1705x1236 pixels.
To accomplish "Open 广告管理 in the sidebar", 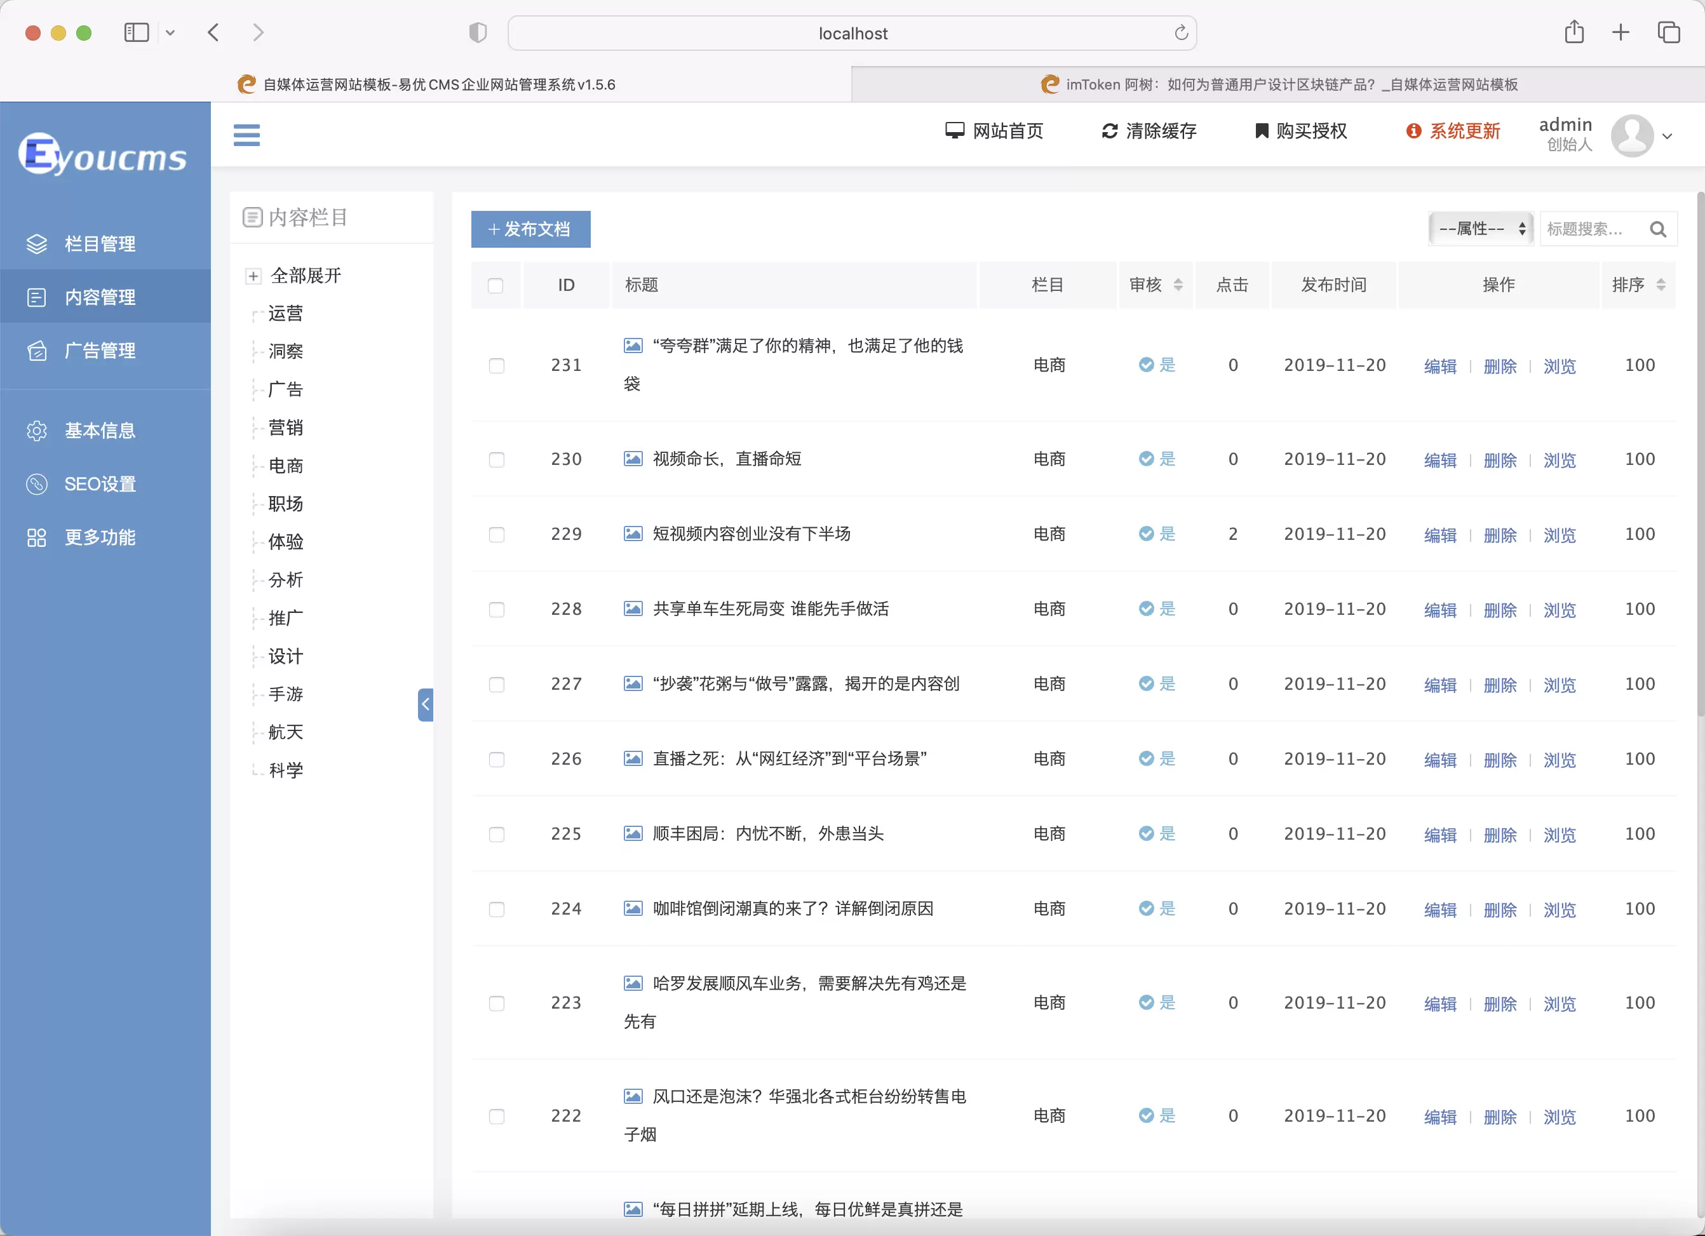I will pyautogui.click(x=105, y=351).
